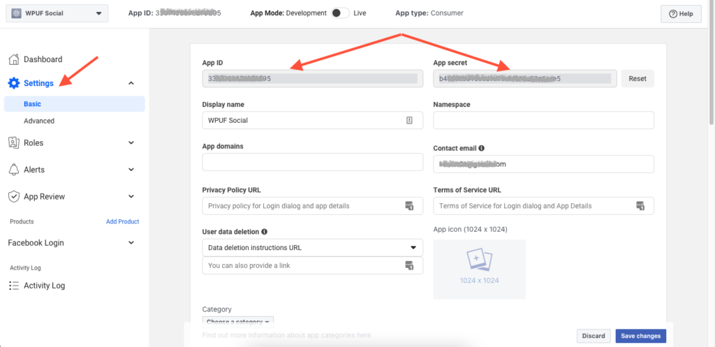This screenshot has width=715, height=347.
Task: Open the Help button
Action: pos(681,14)
